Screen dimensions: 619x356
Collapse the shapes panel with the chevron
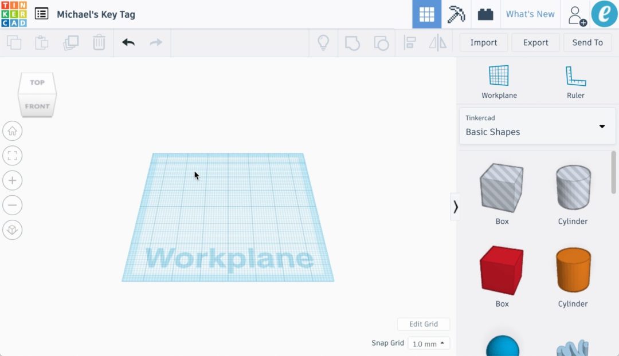click(456, 207)
